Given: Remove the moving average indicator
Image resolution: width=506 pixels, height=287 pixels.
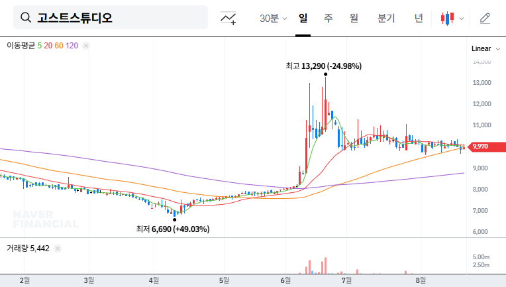Looking at the screenshot, I should 86,46.
